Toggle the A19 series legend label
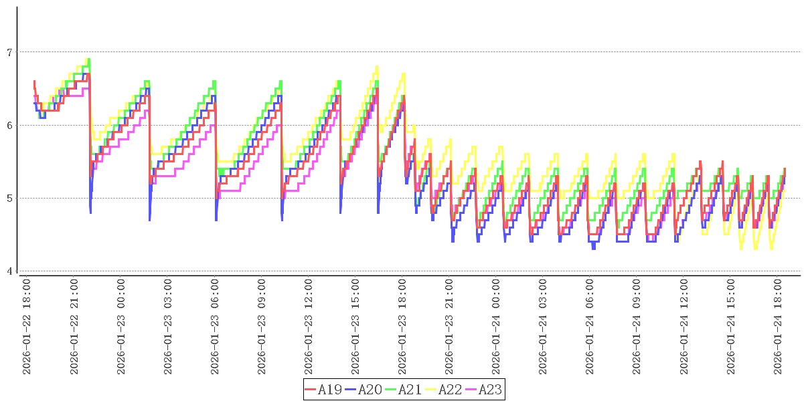The image size is (808, 401). coord(330,390)
